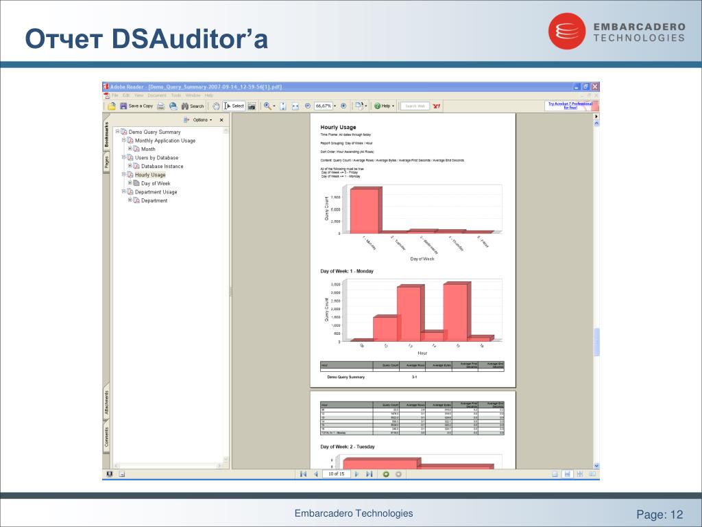Image resolution: width=702 pixels, height=527 pixels.
Task: Switch to the Attachments side tab
Action: click(106, 402)
